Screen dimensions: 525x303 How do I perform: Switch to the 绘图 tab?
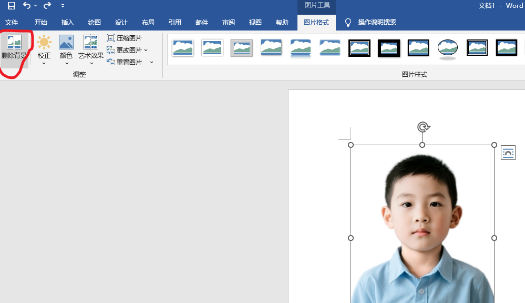click(95, 22)
